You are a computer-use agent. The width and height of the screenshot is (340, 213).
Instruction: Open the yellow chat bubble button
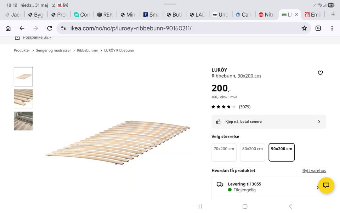coord(326,185)
